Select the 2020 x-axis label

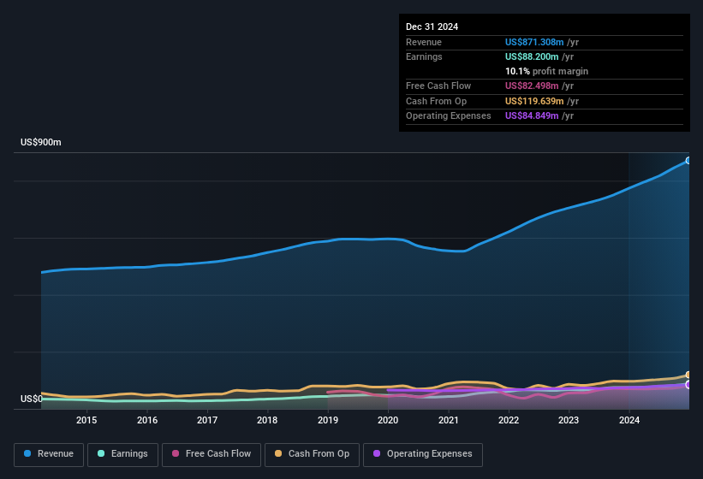[x=388, y=420]
